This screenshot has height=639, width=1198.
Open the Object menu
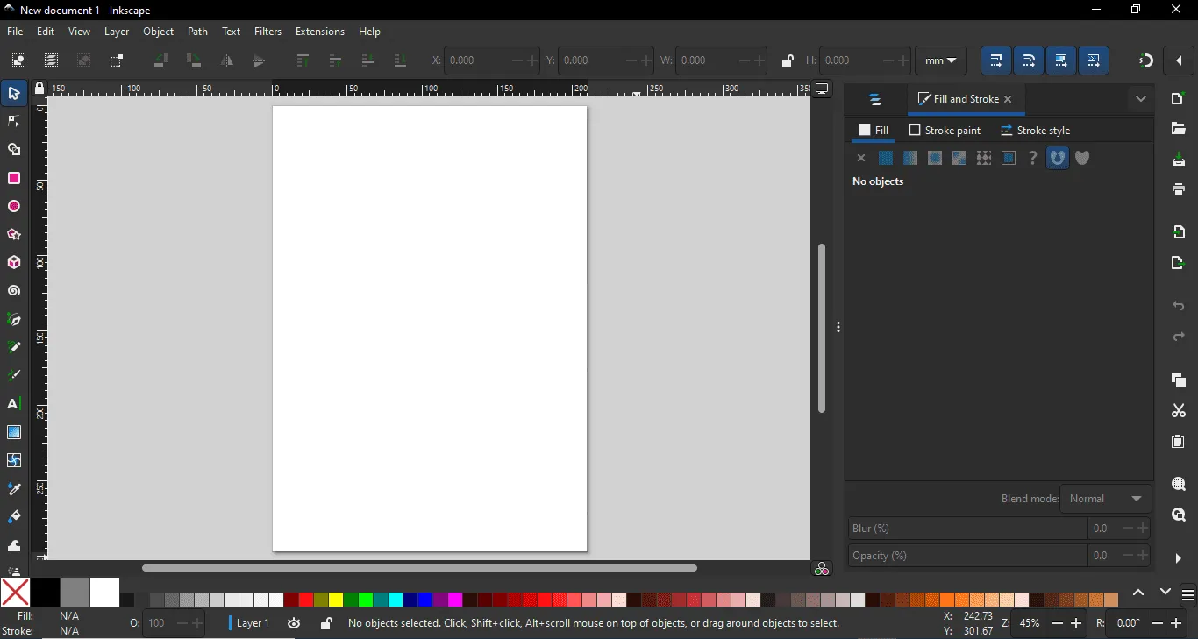(x=159, y=32)
